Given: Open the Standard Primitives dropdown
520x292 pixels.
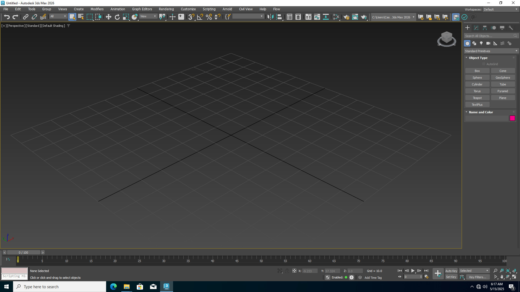Looking at the screenshot, I should 491,51.
